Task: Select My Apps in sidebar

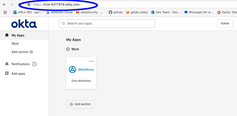Action: pos(24,35)
